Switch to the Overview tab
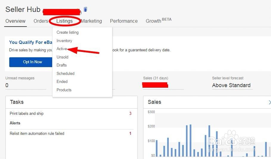This screenshot has height=159, width=271. (x=16, y=21)
